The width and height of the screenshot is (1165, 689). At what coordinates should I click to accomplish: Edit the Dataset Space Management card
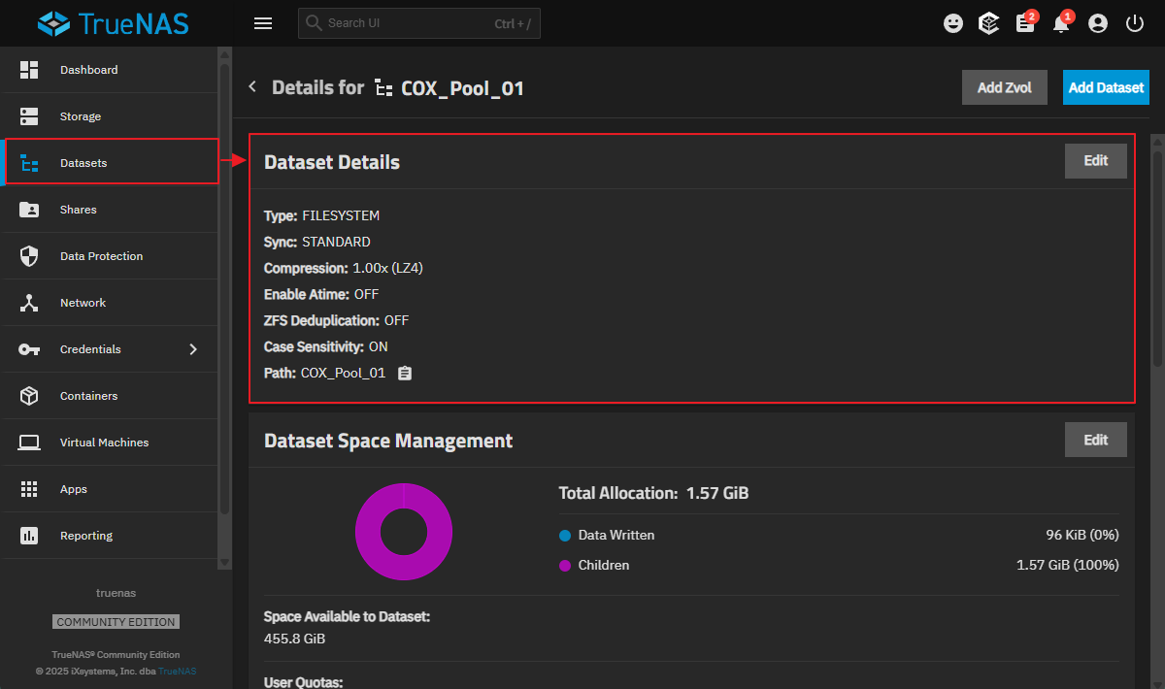point(1096,440)
